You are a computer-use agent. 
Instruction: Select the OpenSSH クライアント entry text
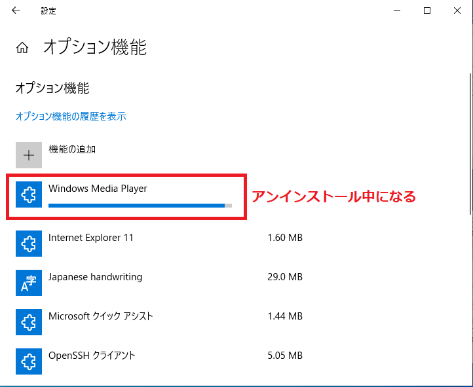(x=92, y=356)
